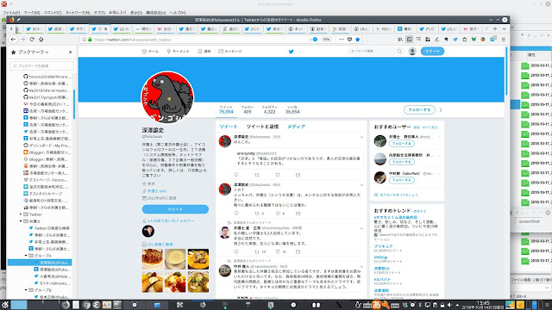Like the second tweet starting '>RT'
Viewport: 552px width, 310px height.
tap(278, 214)
